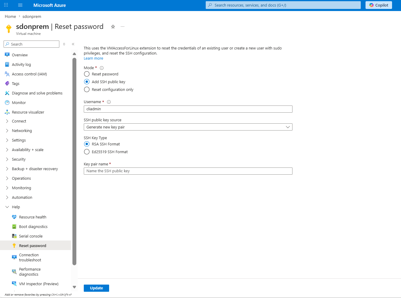This screenshot has height=298, width=401.
Task: Click the magnifier icon in global search bar
Action: (210, 5)
